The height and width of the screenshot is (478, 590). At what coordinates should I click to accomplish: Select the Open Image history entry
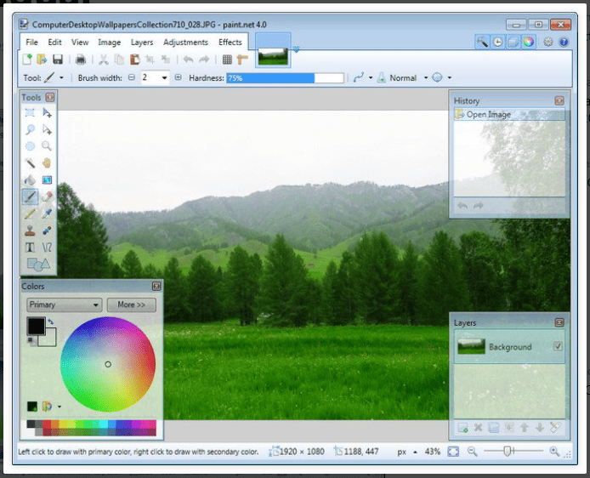click(509, 115)
